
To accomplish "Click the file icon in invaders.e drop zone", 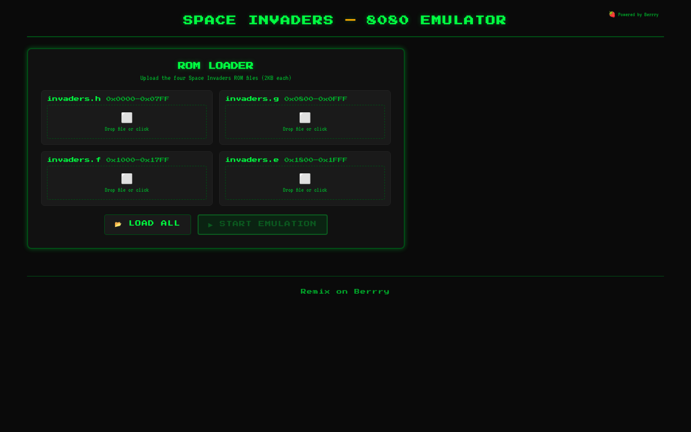I will (x=305, y=178).
